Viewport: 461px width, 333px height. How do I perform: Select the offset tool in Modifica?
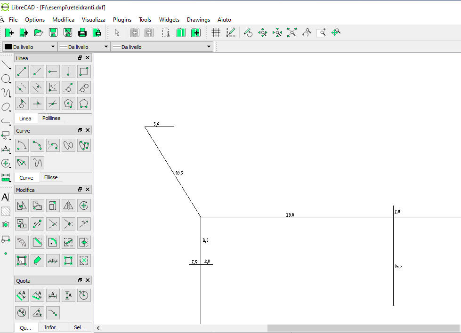22,242
